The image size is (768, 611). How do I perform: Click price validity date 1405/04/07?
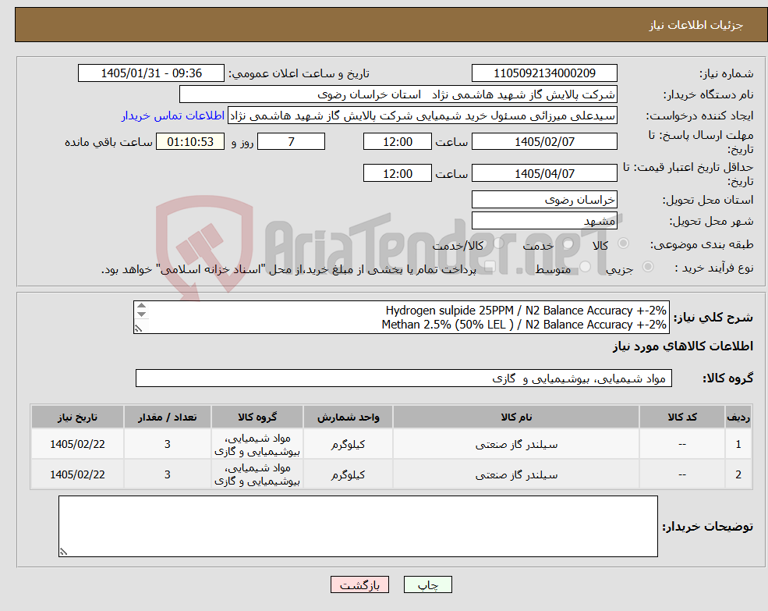tap(544, 173)
